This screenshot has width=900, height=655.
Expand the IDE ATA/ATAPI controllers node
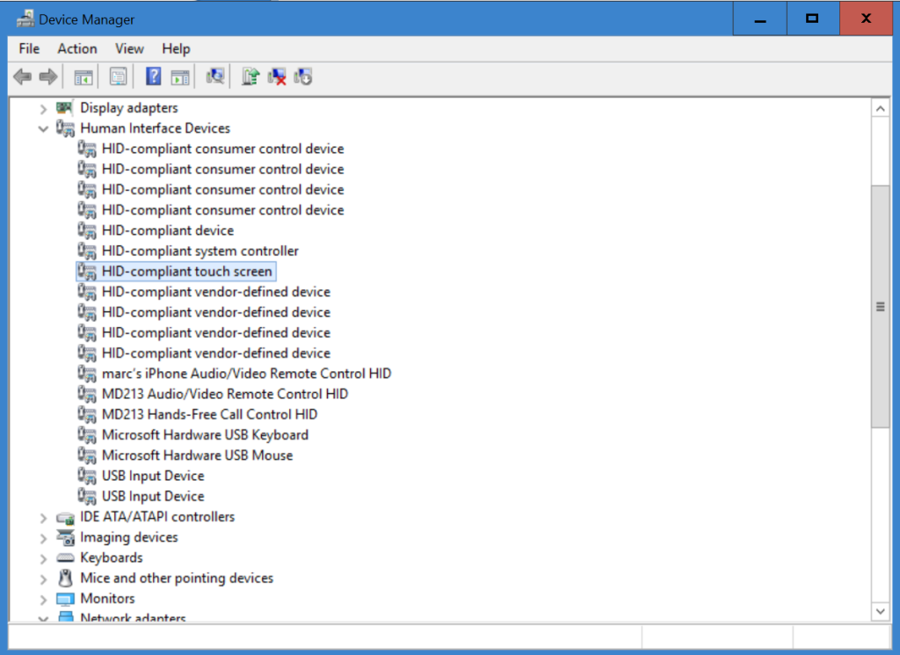tap(43, 517)
